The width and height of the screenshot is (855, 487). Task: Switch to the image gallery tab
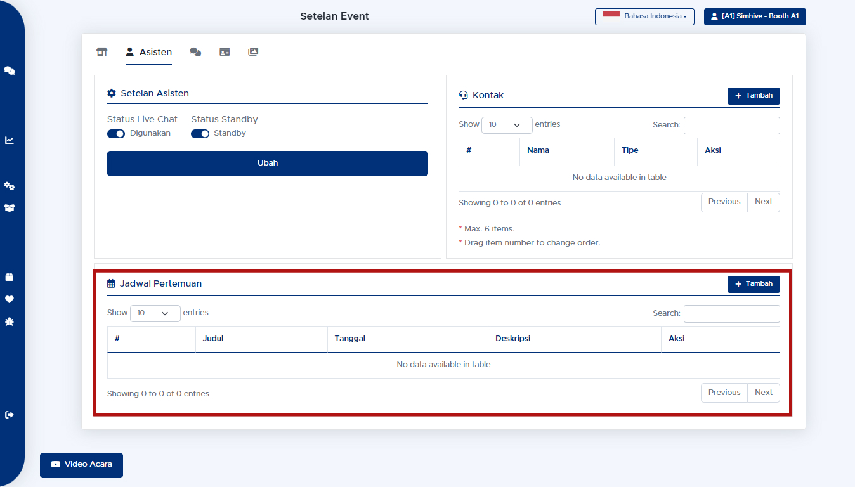(253, 52)
